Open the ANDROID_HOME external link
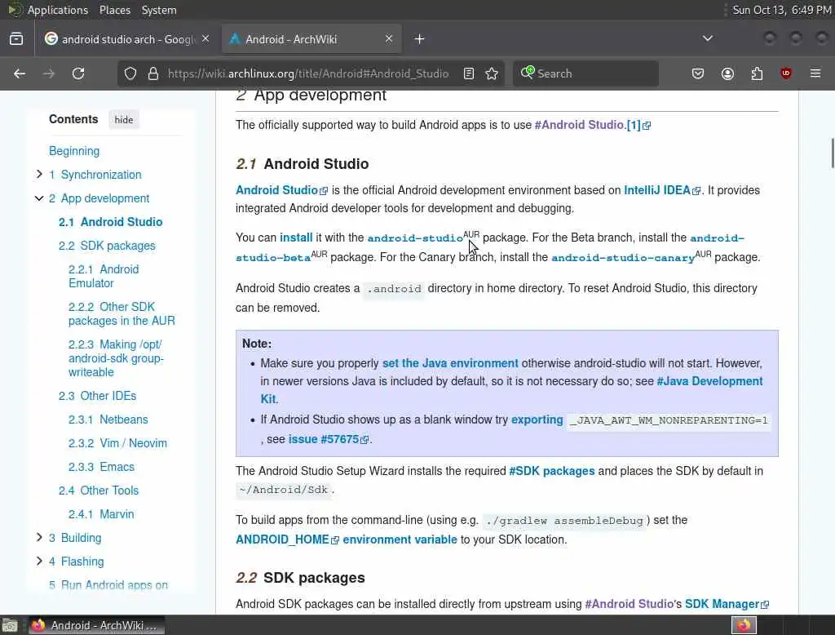This screenshot has width=835, height=635. tap(287, 540)
